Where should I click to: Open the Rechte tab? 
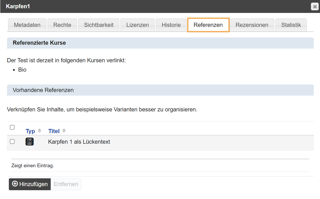62,25
